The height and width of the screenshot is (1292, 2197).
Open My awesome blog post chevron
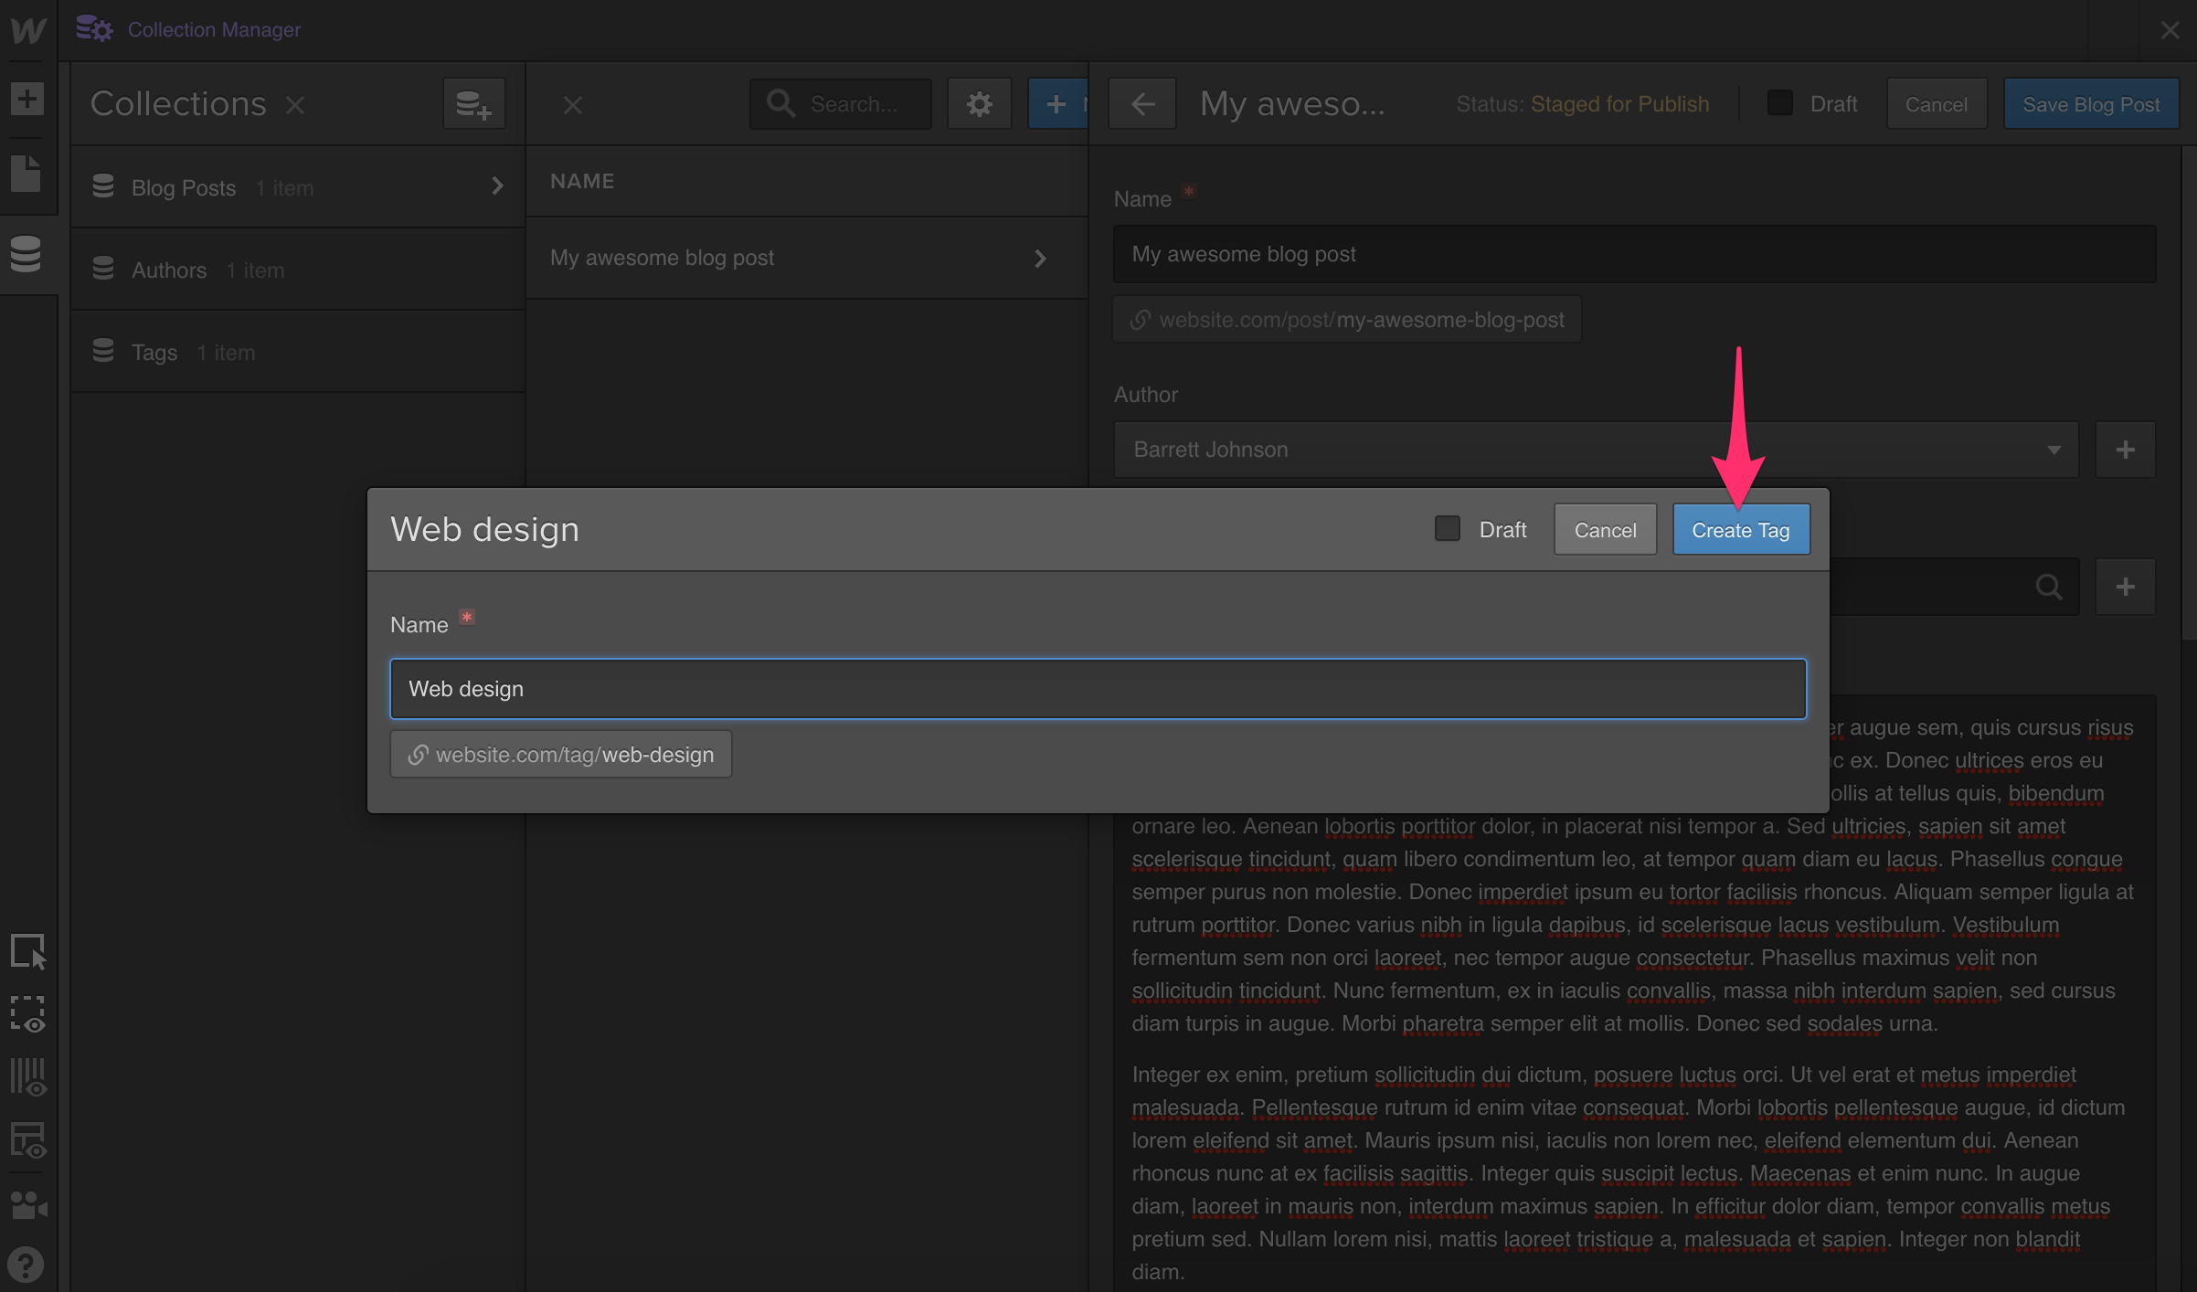pos(1040,259)
